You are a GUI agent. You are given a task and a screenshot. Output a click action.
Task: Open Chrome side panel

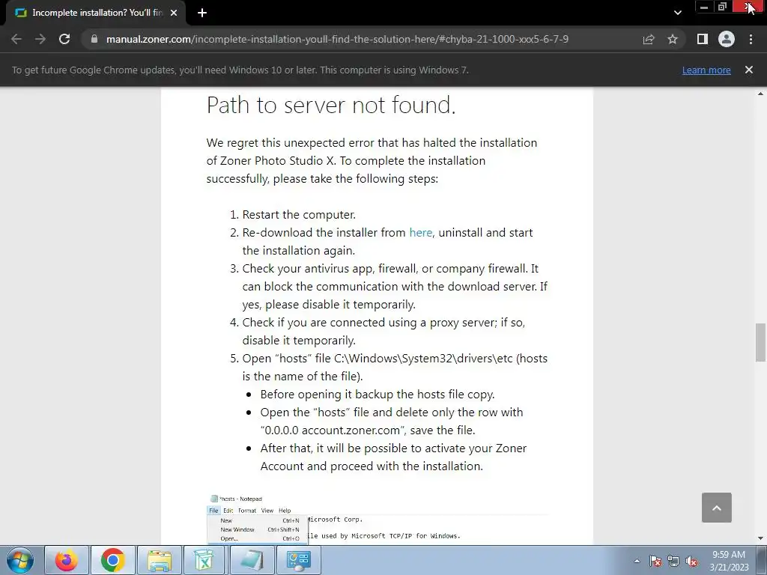coord(703,39)
